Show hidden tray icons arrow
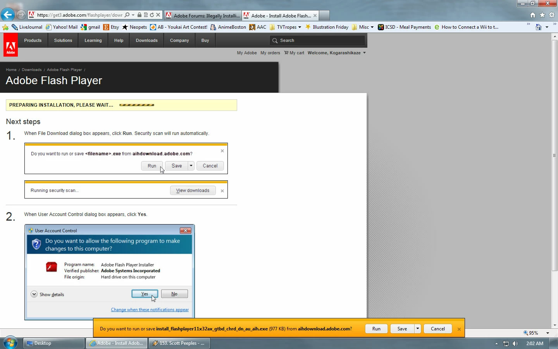Screen dimensions: 558x349 tap(496, 344)
